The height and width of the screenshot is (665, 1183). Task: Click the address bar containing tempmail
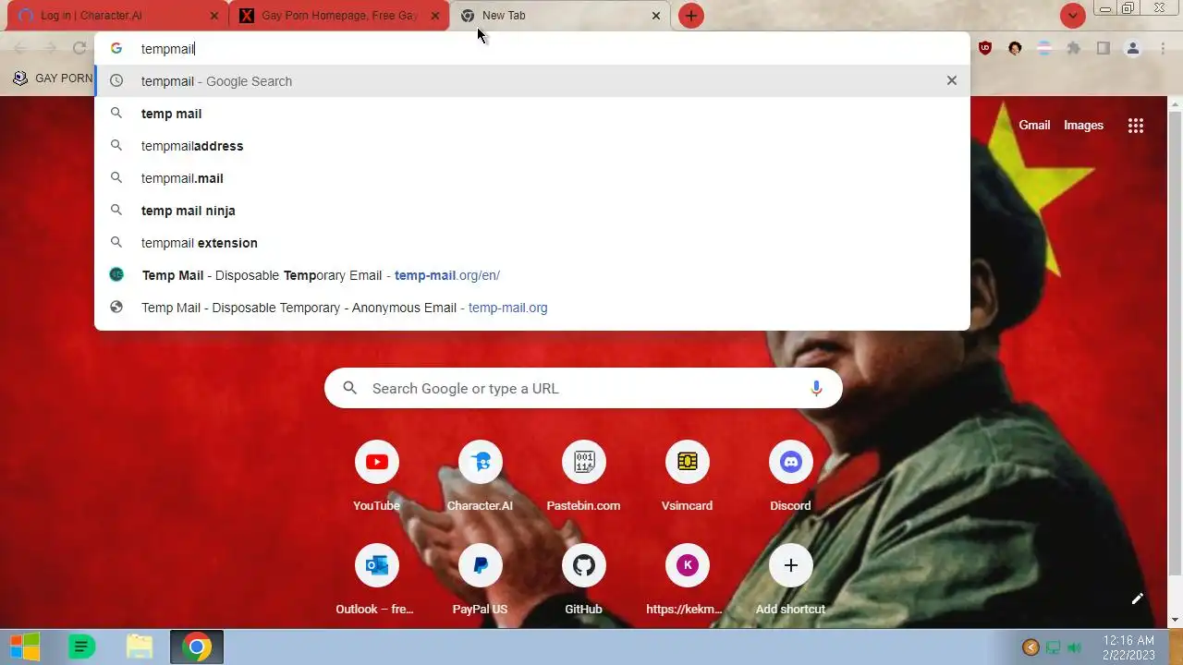pyautogui.click(x=532, y=49)
